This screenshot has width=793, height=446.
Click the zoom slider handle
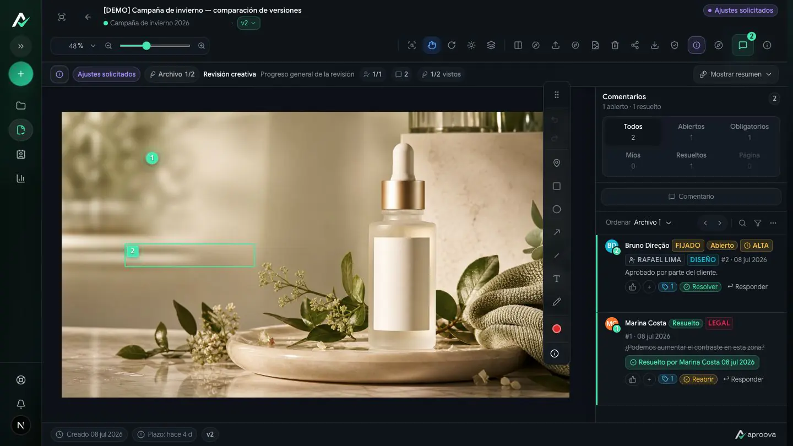tap(146, 46)
